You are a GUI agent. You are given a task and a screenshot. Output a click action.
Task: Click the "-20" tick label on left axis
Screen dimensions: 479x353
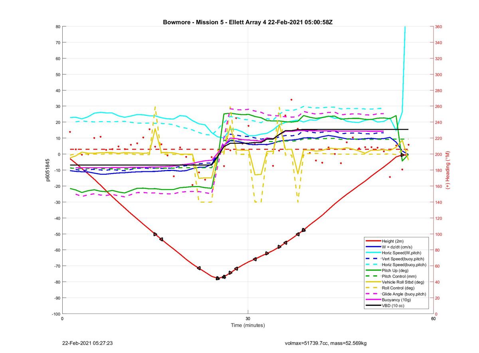tap(57, 186)
